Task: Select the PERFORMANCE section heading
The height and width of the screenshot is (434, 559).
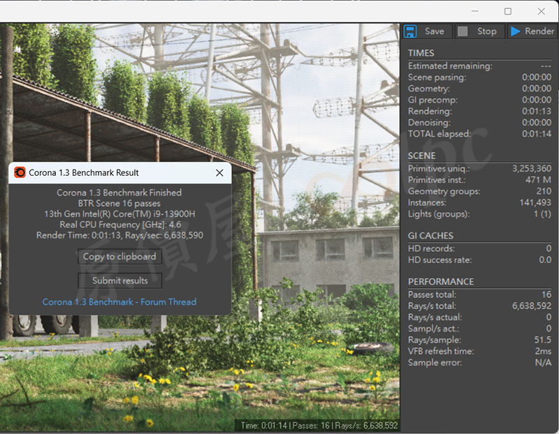Action: coord(440,282)
